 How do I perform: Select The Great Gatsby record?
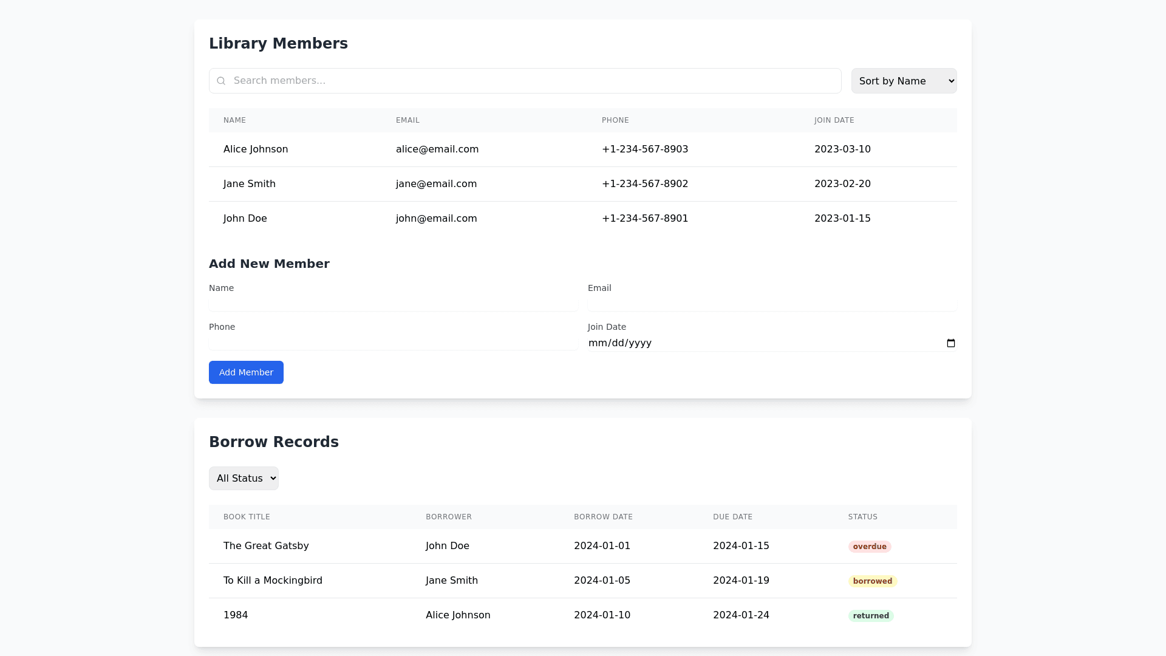(266, 546)
